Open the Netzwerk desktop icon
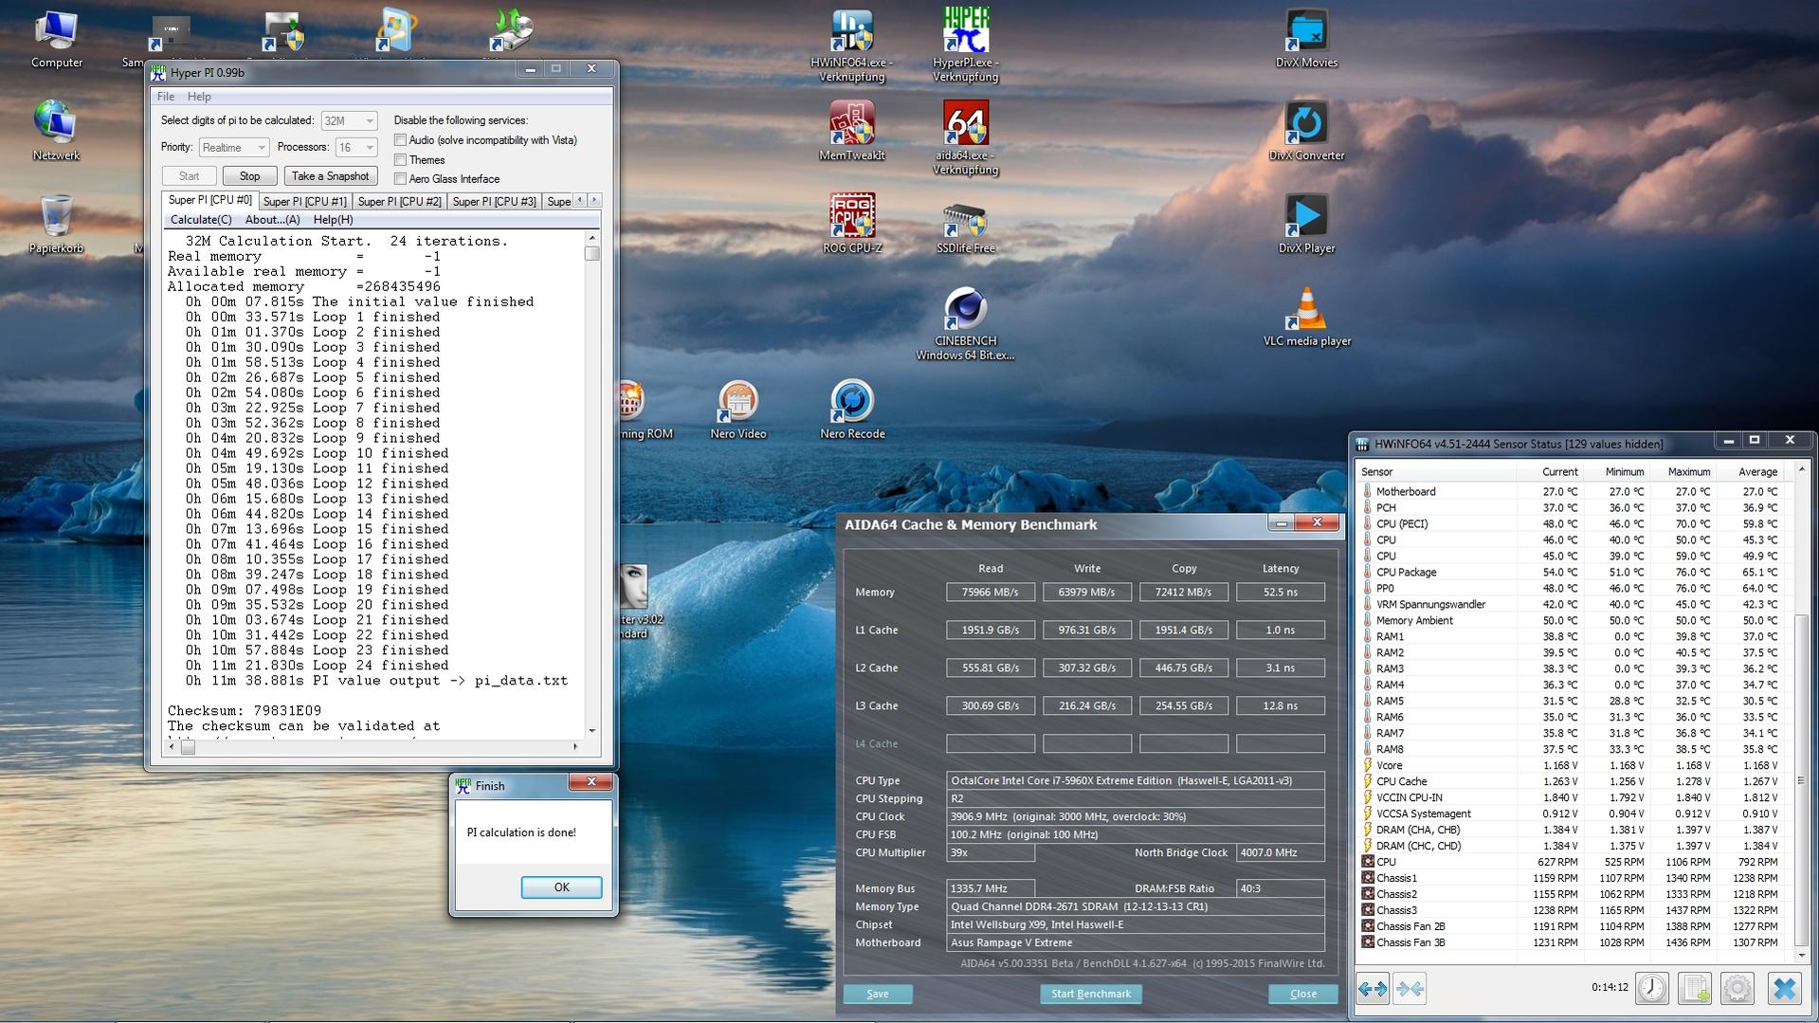Image resolution: width=1819 pixels, height=1023 pixels. 56,131
